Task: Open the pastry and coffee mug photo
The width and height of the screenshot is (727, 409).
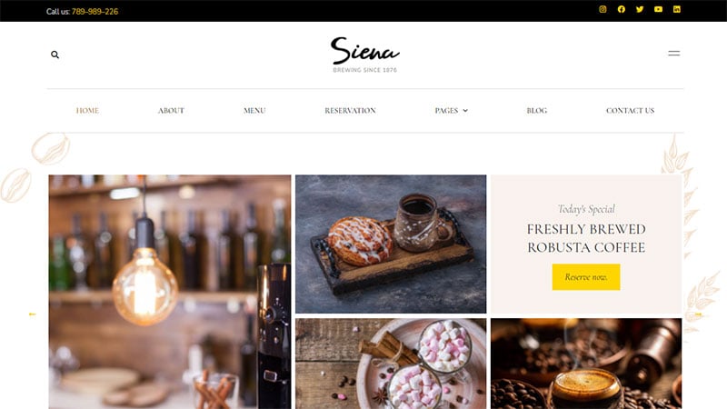Action: [391, 244]
